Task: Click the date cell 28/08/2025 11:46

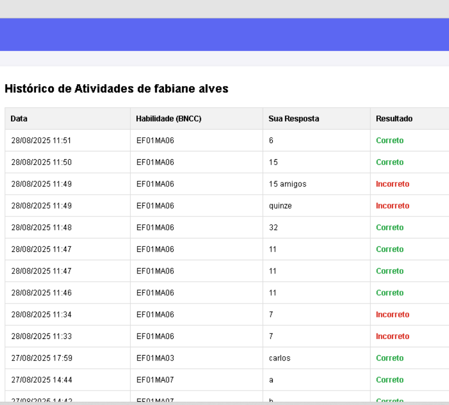Action: [41, 293]
